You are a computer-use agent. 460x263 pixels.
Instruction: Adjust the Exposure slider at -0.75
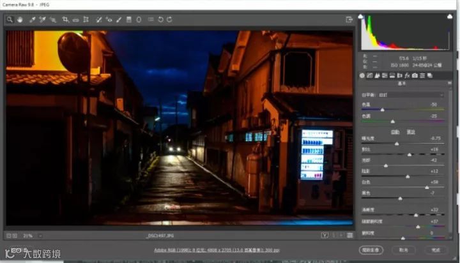tap(397, 144)
